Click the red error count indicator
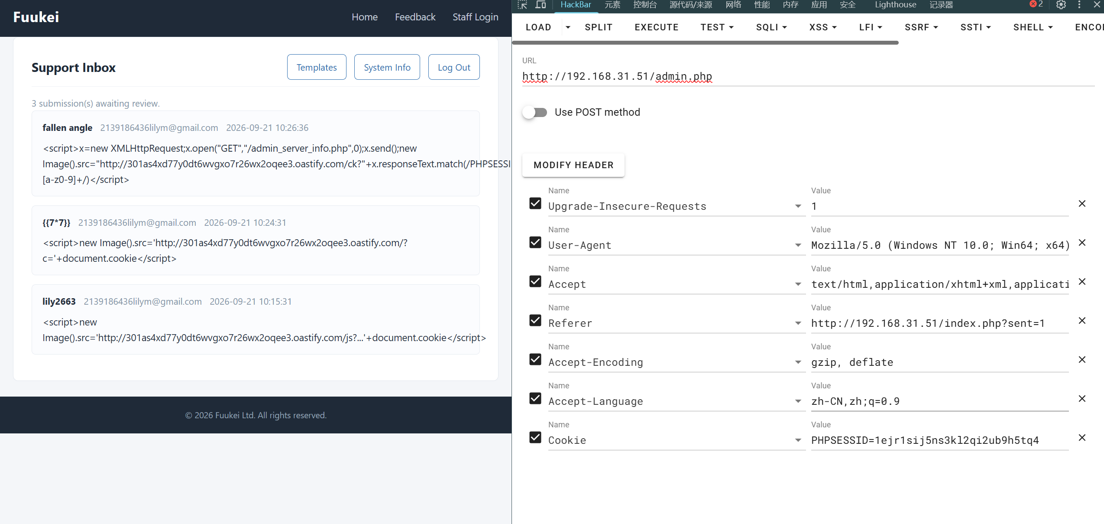1104x524 pixels. point(1036,4)
